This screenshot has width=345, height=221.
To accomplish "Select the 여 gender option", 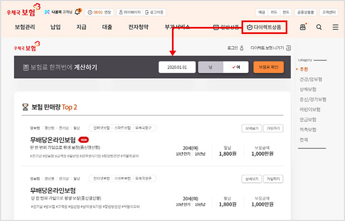I will click(236, 67).
